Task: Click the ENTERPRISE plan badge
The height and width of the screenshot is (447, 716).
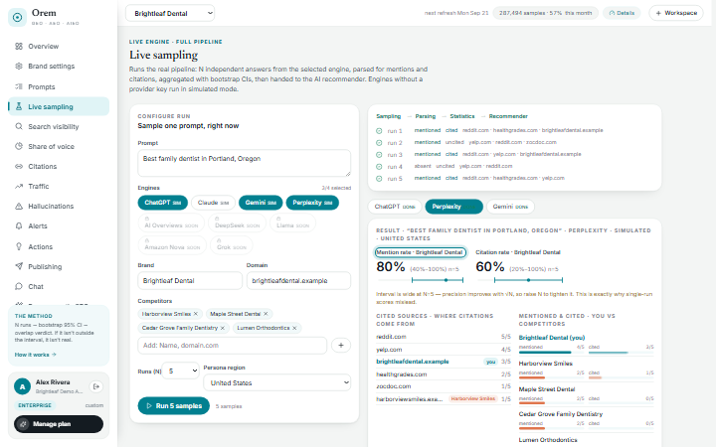Action: [35, 405]
